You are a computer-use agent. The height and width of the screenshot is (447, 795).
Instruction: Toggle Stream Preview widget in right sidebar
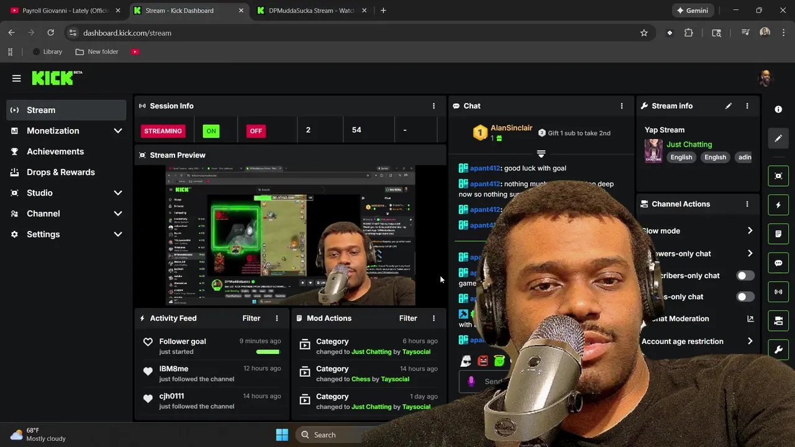tap(778, 176)
